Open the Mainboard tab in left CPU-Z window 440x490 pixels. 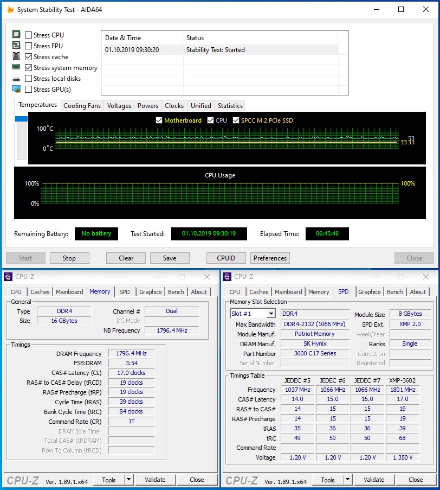[x=69, y=292]
